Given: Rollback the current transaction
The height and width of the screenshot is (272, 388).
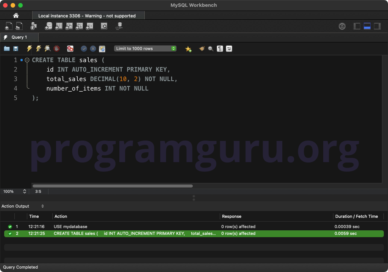Looking at the screenshot, I should (93, 48).
